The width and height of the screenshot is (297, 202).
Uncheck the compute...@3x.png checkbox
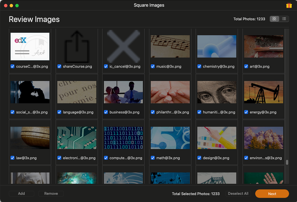[x=106, y=158]
